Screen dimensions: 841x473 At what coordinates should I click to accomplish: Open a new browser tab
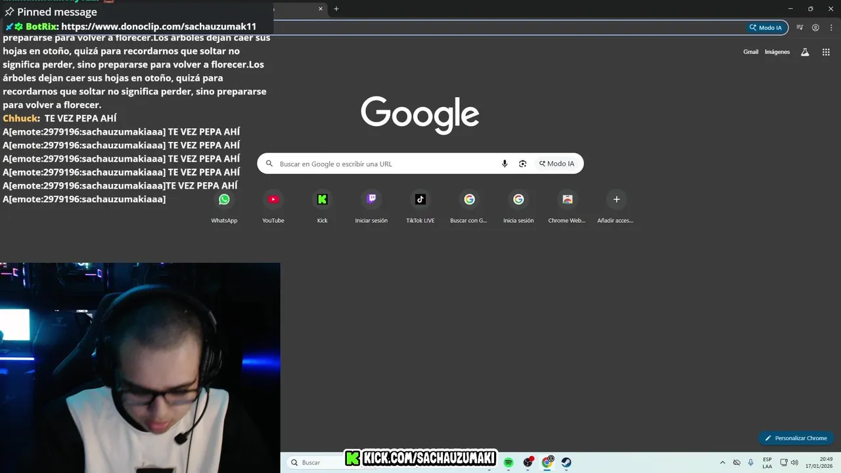point(336,9)
